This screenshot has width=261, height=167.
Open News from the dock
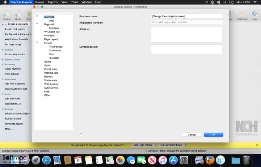point(152,160)
